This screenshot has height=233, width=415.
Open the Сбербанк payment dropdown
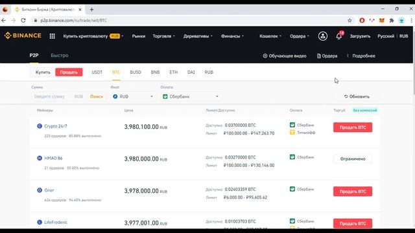click(190, 96)
